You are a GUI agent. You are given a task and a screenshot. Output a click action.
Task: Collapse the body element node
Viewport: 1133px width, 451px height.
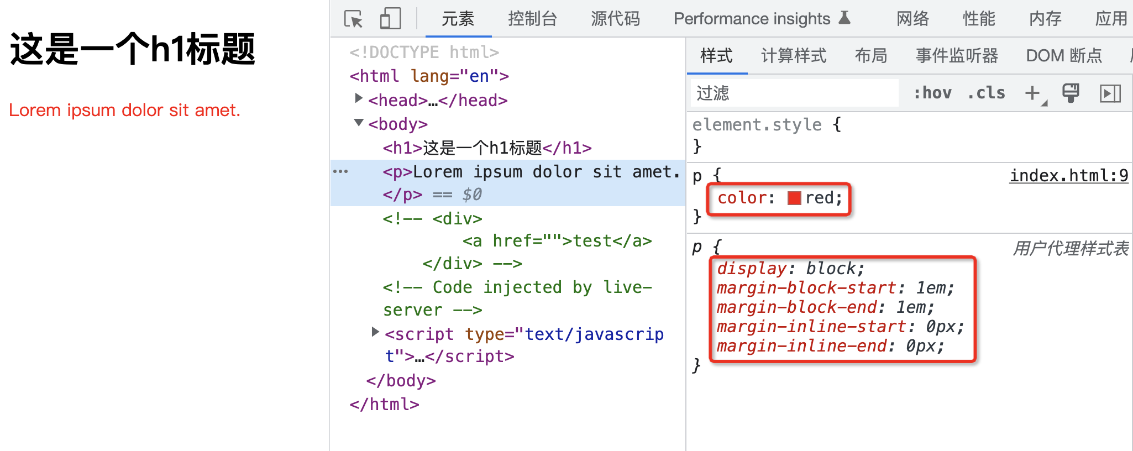[x=359, y=123]
